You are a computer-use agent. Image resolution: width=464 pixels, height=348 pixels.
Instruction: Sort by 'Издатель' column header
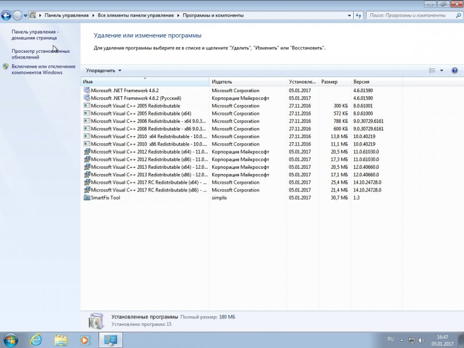(x=248, y=82)
